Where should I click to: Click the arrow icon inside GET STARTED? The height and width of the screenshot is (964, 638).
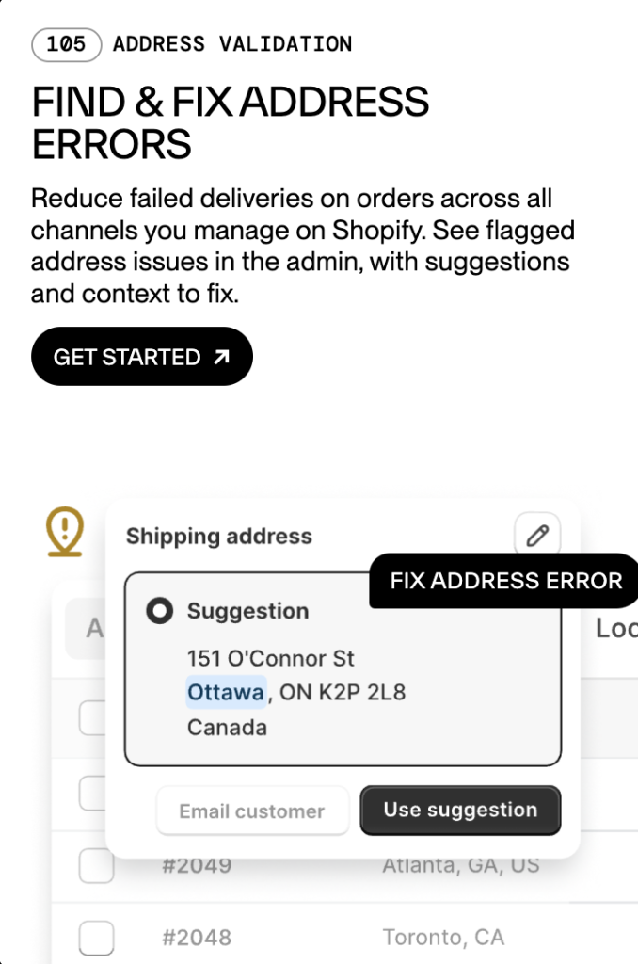coord(221,357)
